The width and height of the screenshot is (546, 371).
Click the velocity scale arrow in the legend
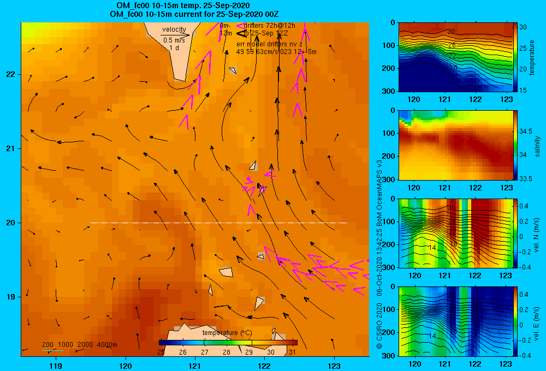pyautogui.click(x=175, y=35)
